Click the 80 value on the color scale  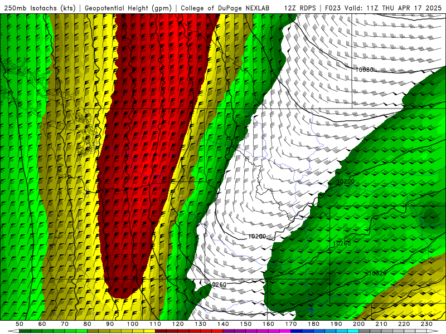click(x=88, y=324)
